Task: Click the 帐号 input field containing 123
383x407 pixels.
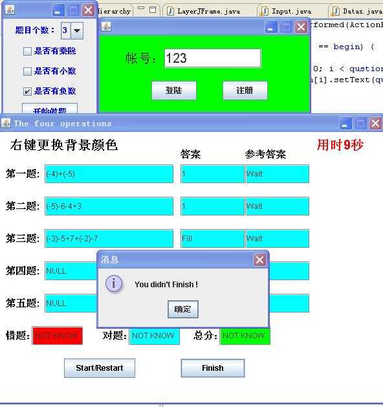Action: (212, 58)
